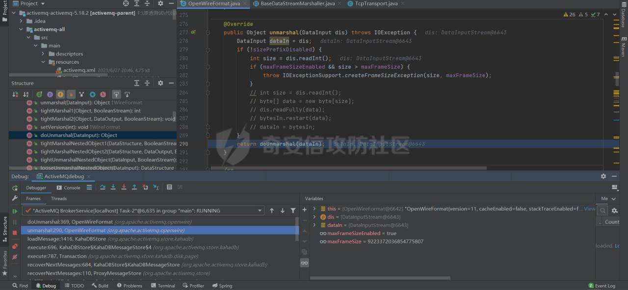Open Database side panel
Viewport: 628px width, 290px height.
(x=623, y=15)
